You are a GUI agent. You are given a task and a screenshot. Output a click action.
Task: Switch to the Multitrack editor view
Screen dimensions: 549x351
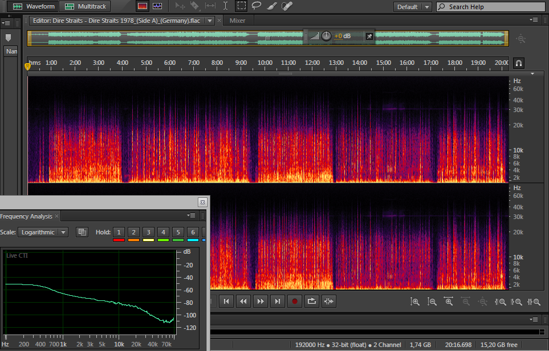[85, 6]
